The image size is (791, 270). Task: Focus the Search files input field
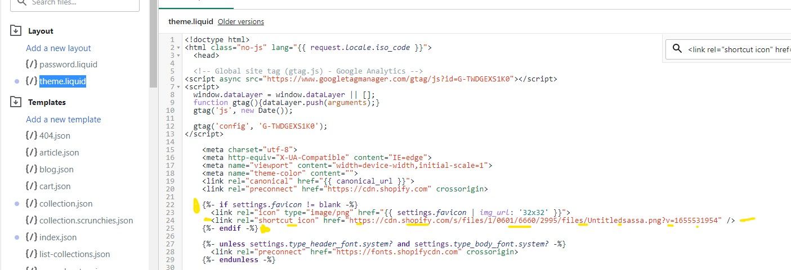pyautogui.click(x=75, y=3)
